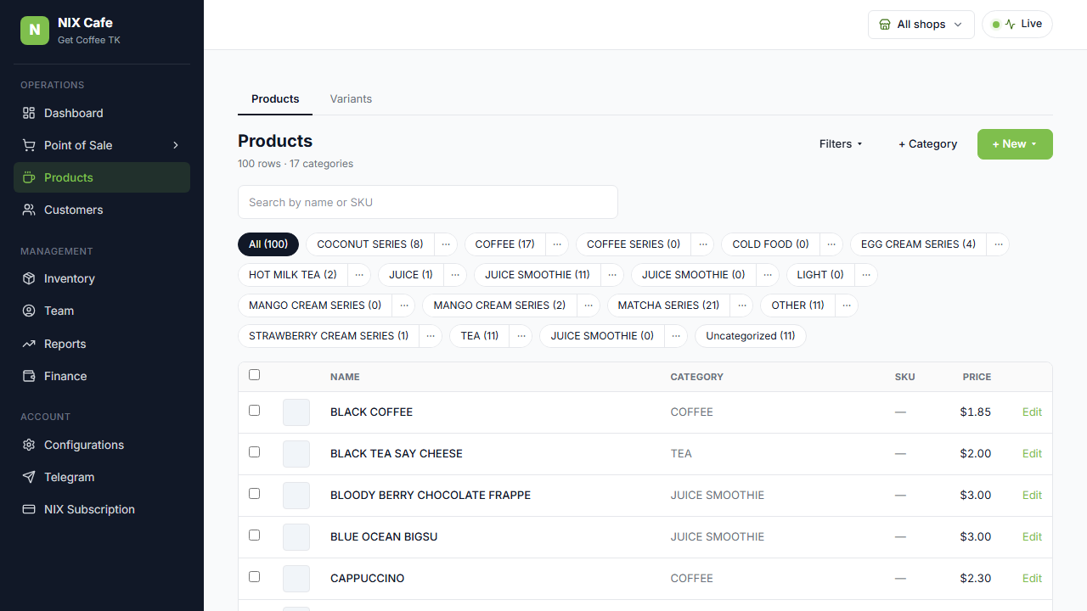Open Telegram settings

102,477
